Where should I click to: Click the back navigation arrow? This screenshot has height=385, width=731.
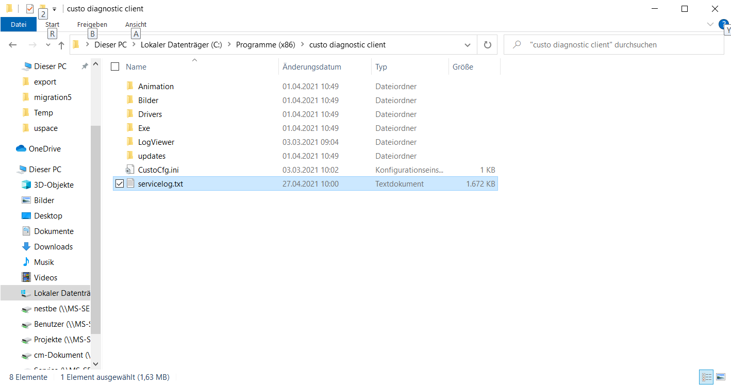[13, 45]
